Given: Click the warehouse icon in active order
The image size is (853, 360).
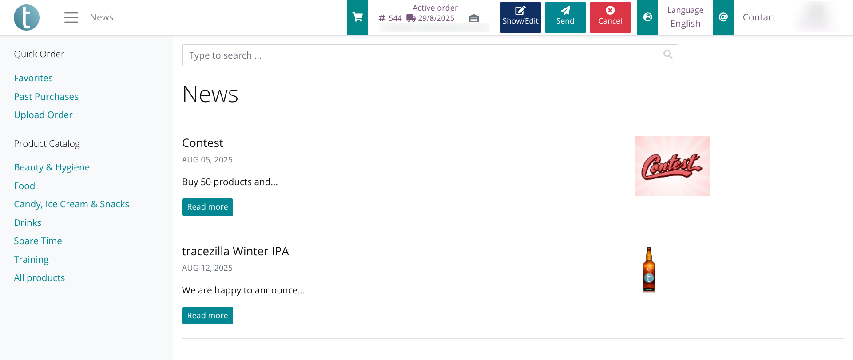Looking at the screenshot, I should pyautogui.click(x=474, y=18).
